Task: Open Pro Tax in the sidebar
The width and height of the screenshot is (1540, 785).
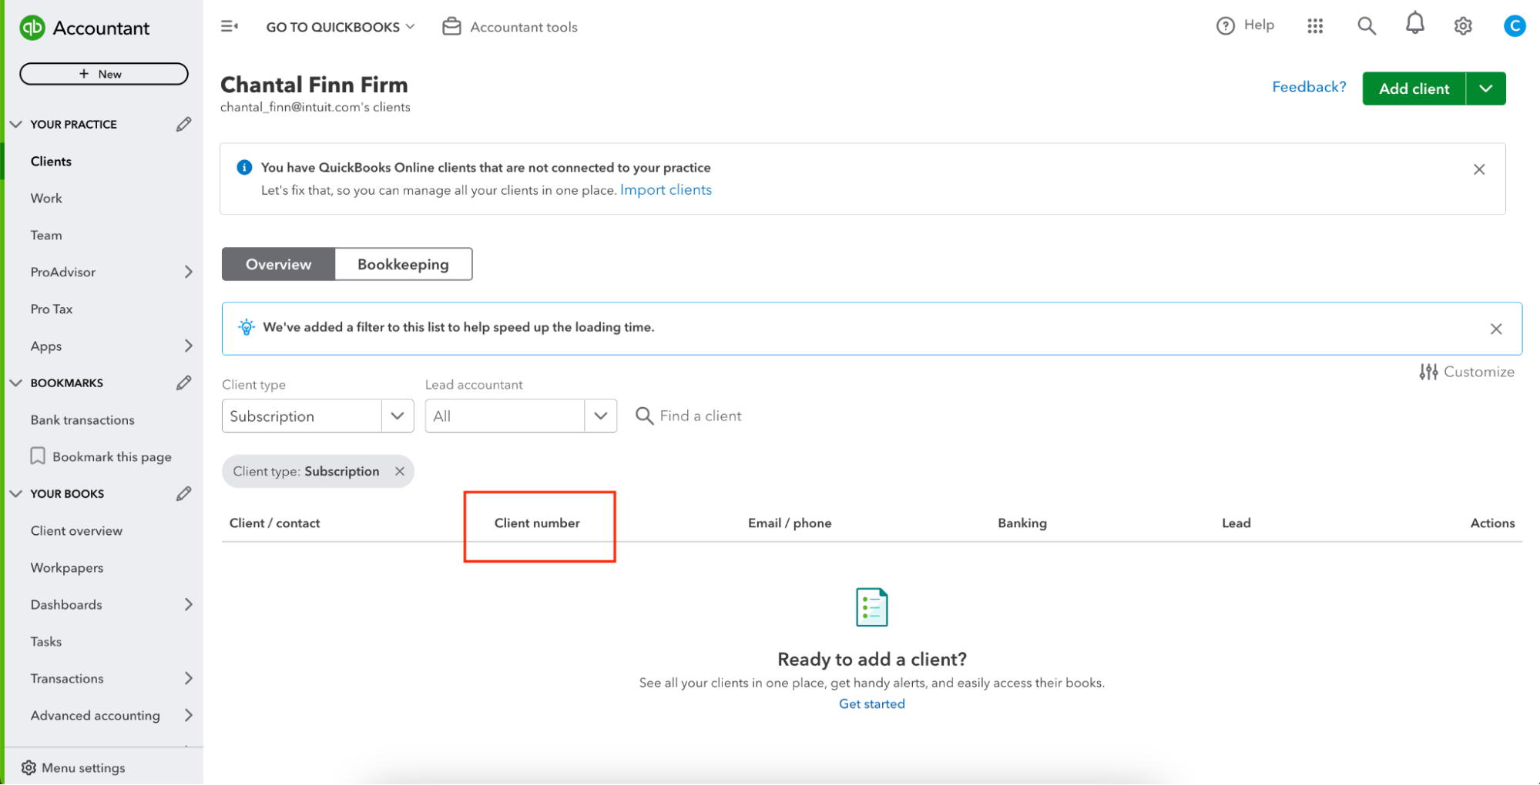Action: click(x=52, y=309)
